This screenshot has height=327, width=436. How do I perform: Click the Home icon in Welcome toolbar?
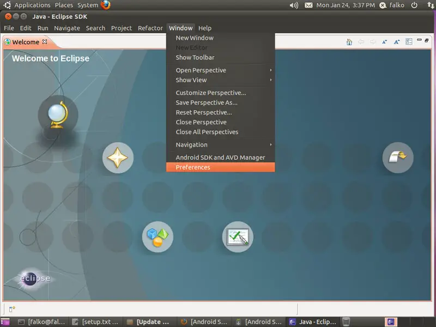coord(349,42)
